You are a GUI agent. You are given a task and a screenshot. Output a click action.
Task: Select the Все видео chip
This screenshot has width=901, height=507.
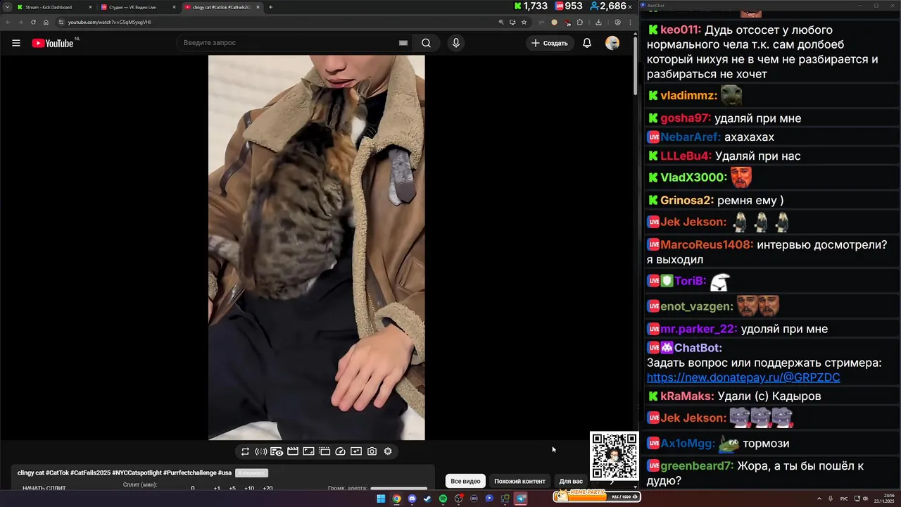point(465,481)
